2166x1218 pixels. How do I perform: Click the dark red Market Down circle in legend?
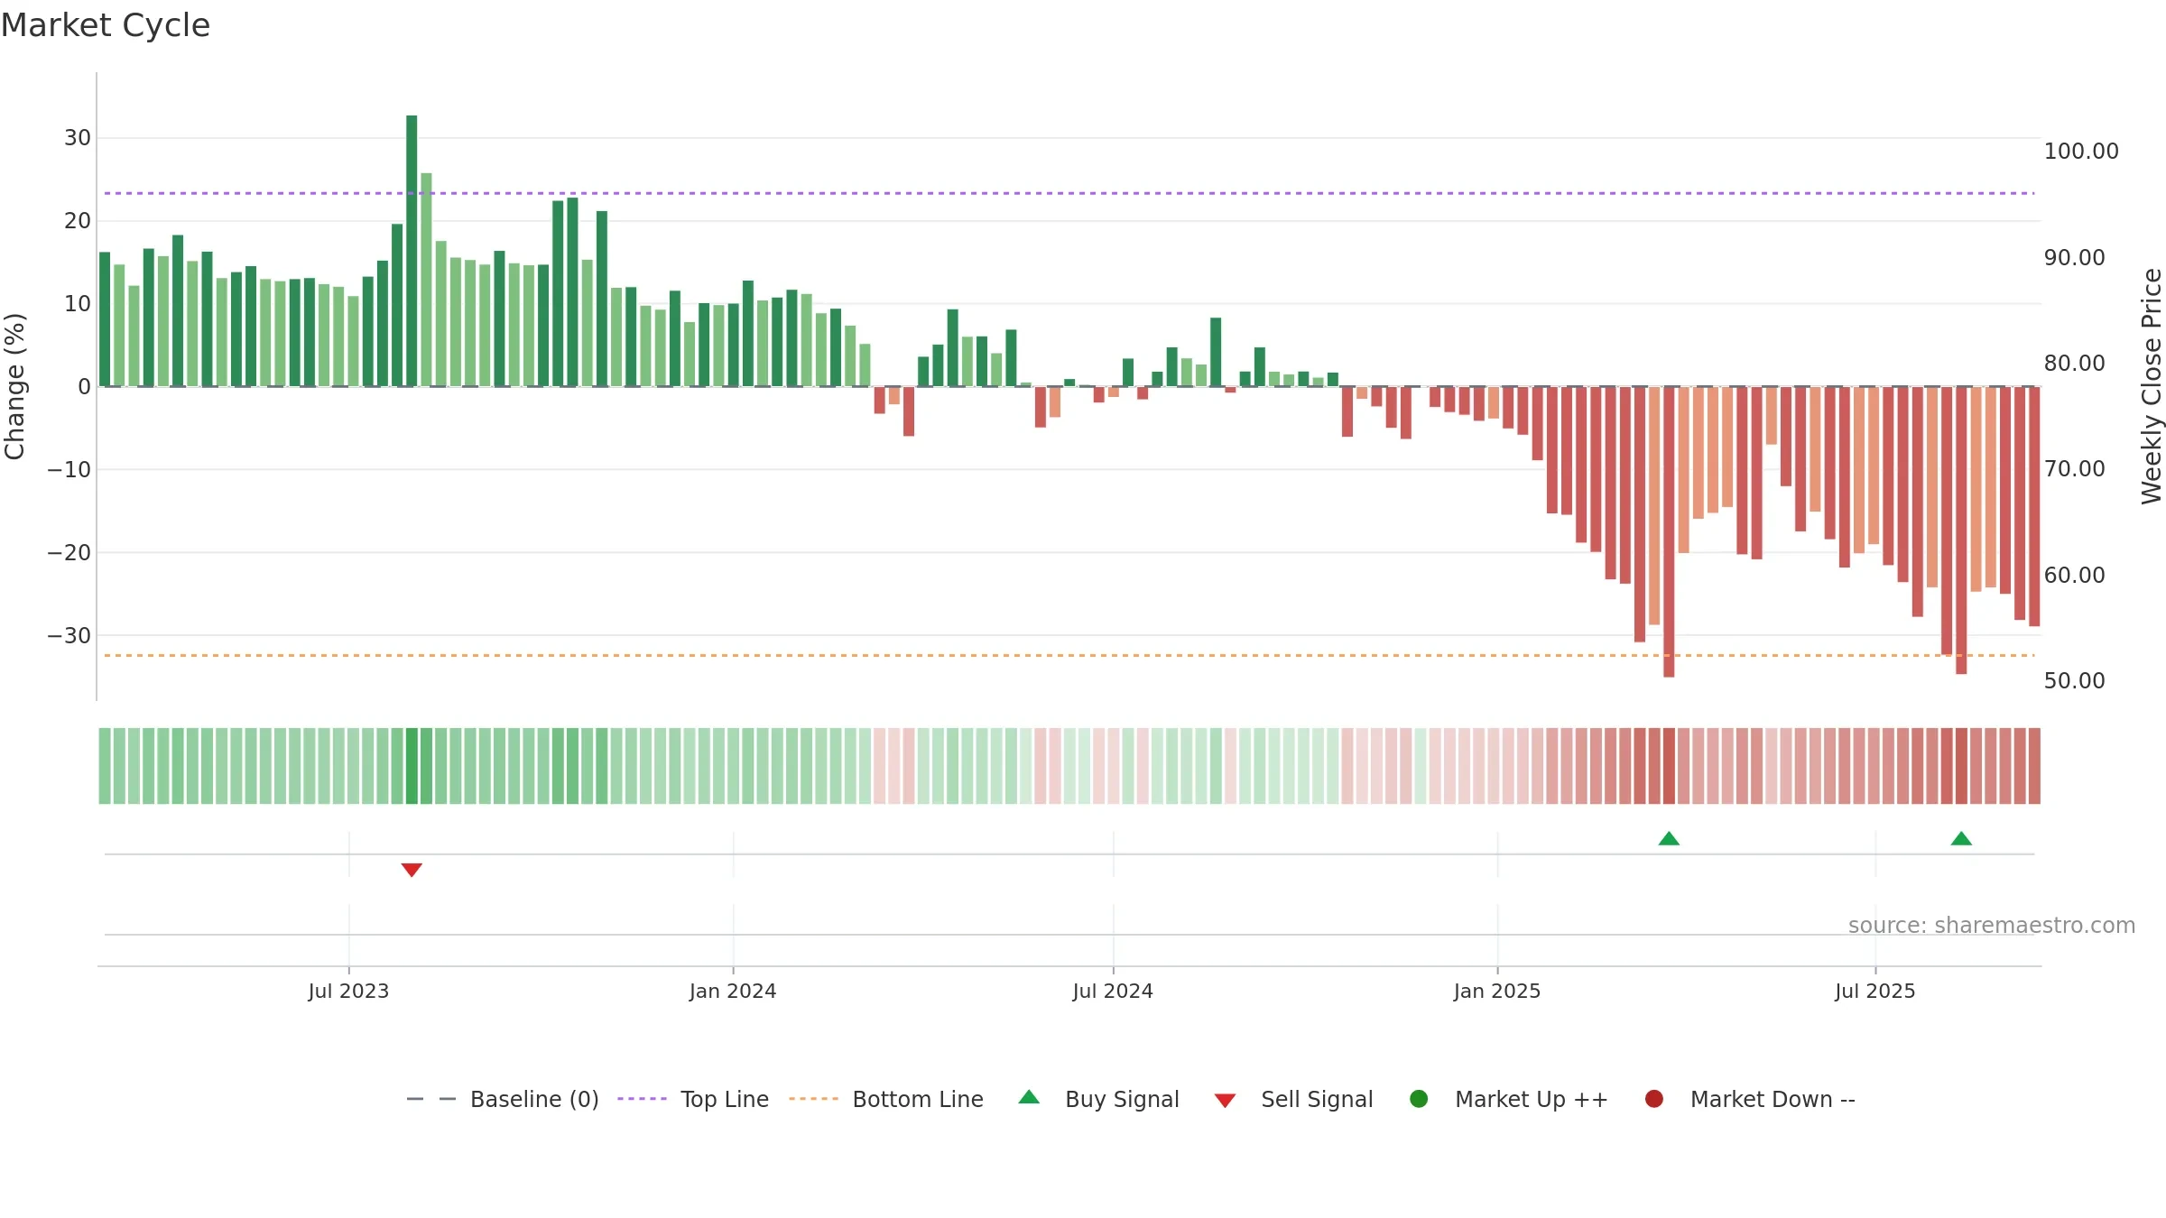[1654, 1099]
